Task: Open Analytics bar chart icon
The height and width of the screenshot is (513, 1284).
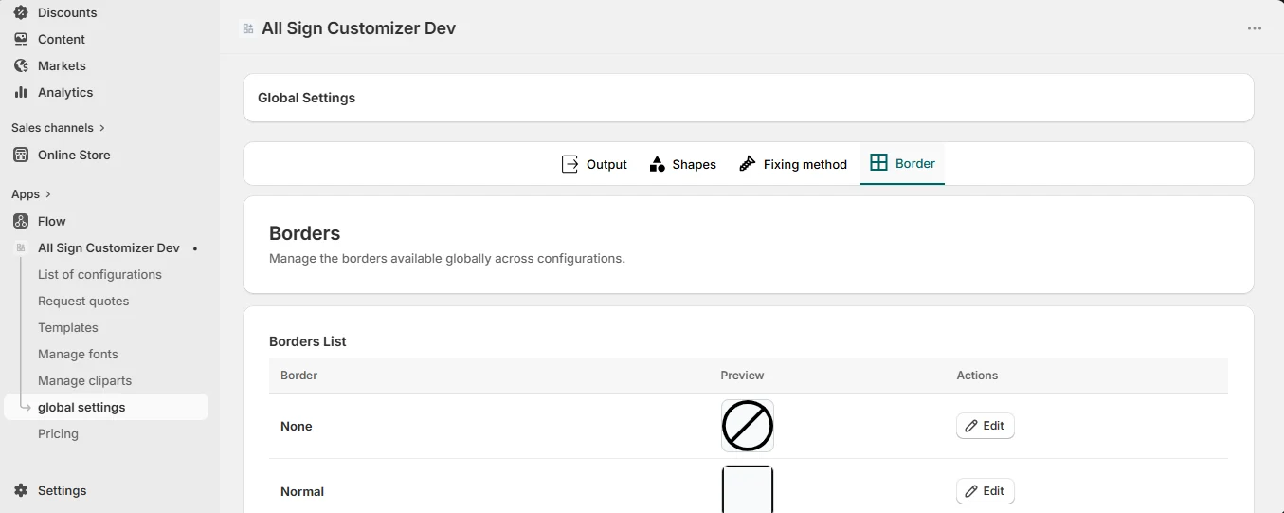Action: pyautogui.click(x=21, y=92)
